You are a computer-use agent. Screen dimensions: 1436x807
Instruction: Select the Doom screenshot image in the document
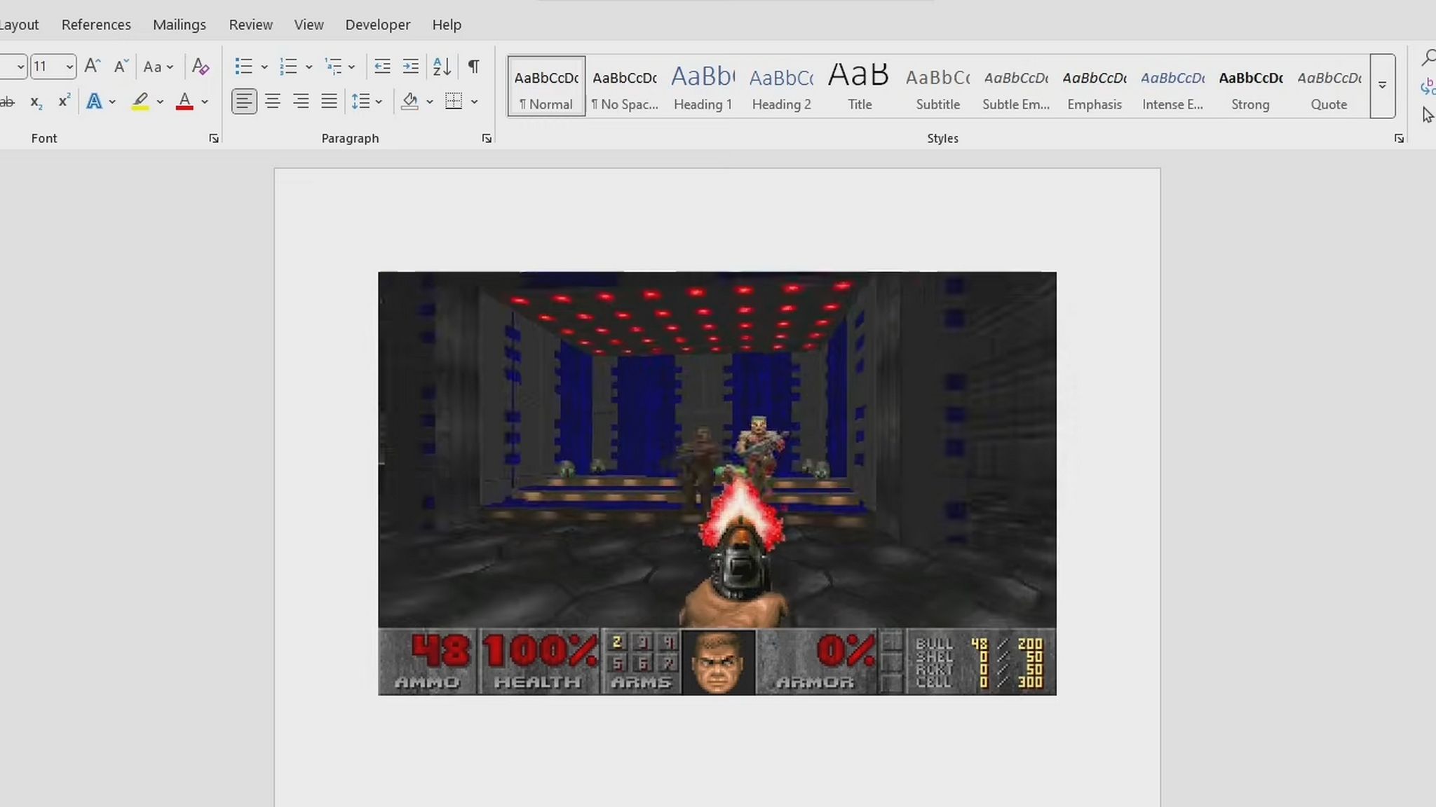coord(717,483)
